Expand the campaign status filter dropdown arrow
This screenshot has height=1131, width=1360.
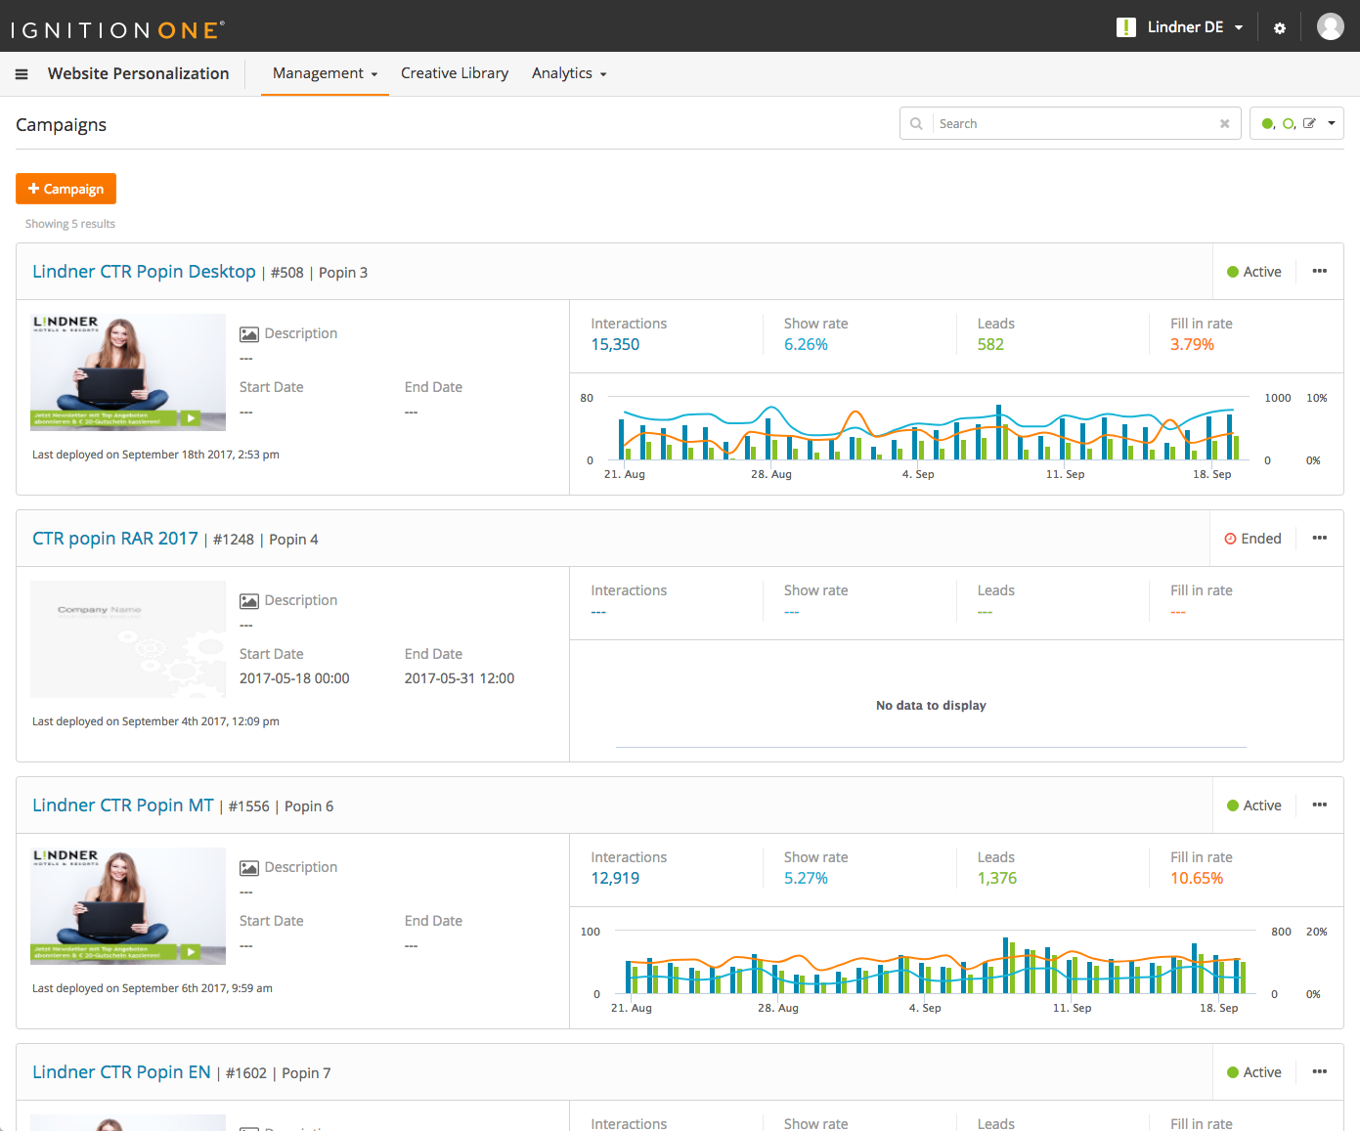click(1331, 123)
